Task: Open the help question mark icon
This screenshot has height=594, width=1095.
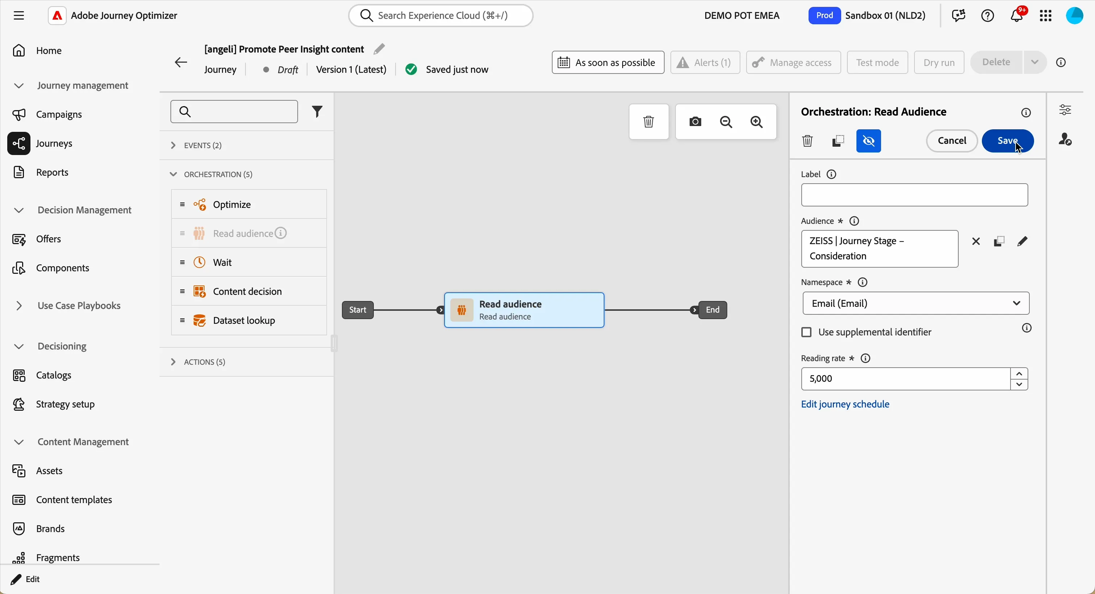Action: point(987,16)
